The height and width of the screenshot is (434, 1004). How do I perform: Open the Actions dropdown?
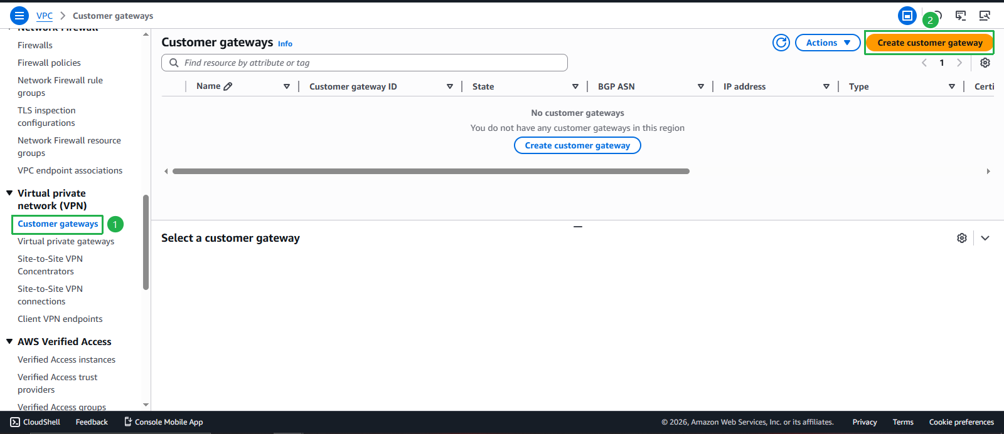[828, 43]
